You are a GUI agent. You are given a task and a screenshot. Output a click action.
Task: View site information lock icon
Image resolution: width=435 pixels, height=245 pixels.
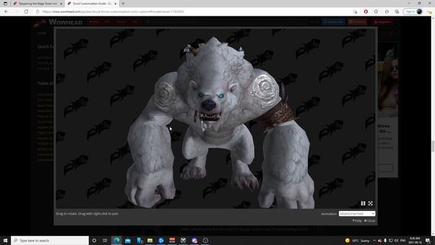38,12
